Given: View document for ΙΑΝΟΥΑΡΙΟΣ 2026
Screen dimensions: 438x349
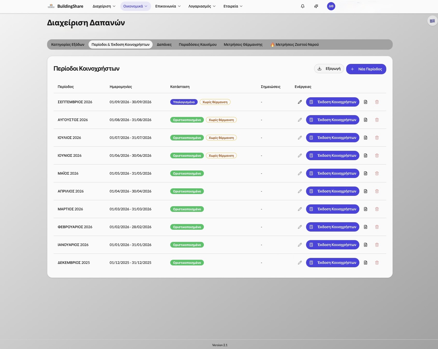Looking at the screenshot, I should click(x=366, y=245).
